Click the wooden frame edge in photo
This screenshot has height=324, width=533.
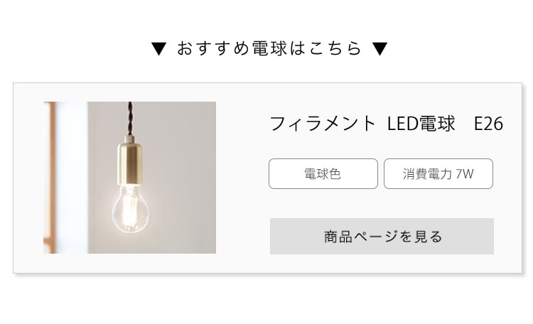click(x=48, y=178)
